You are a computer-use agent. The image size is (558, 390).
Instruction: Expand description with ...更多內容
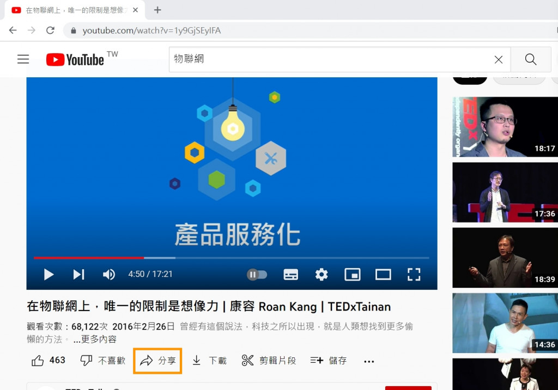(x=95, y=339)
